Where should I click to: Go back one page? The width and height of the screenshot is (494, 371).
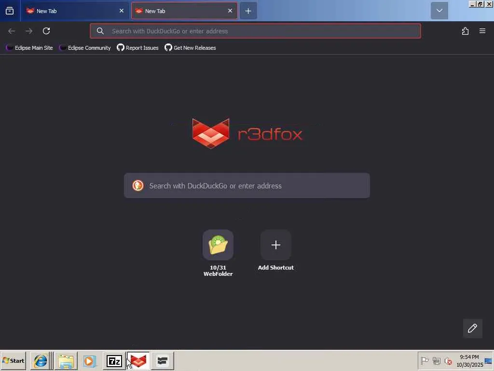[x=12, y=31]
